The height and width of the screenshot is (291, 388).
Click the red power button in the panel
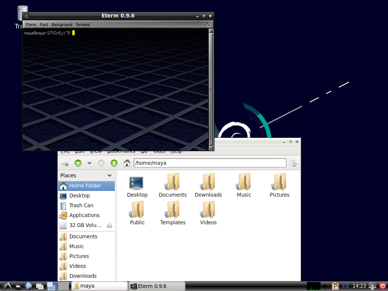pos(382,286)
